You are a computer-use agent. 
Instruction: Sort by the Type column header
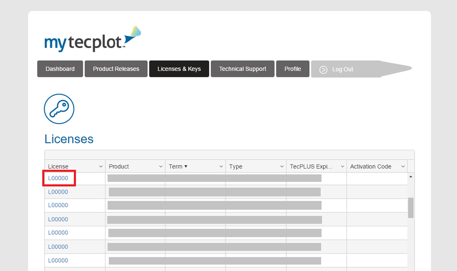(236, 167)
